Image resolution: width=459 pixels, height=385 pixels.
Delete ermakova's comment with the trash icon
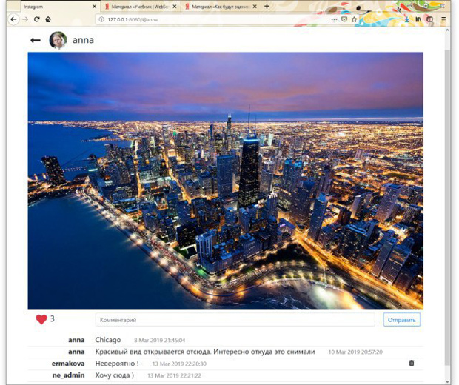point(412,363)
